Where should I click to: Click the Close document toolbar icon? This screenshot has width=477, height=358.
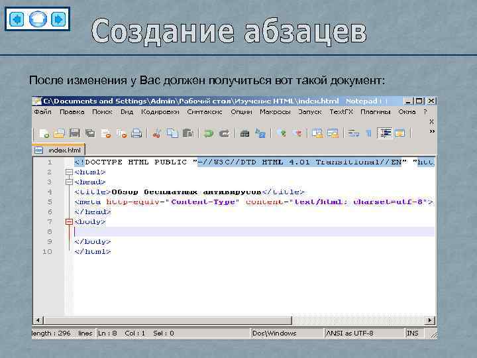tap(106, 133)
